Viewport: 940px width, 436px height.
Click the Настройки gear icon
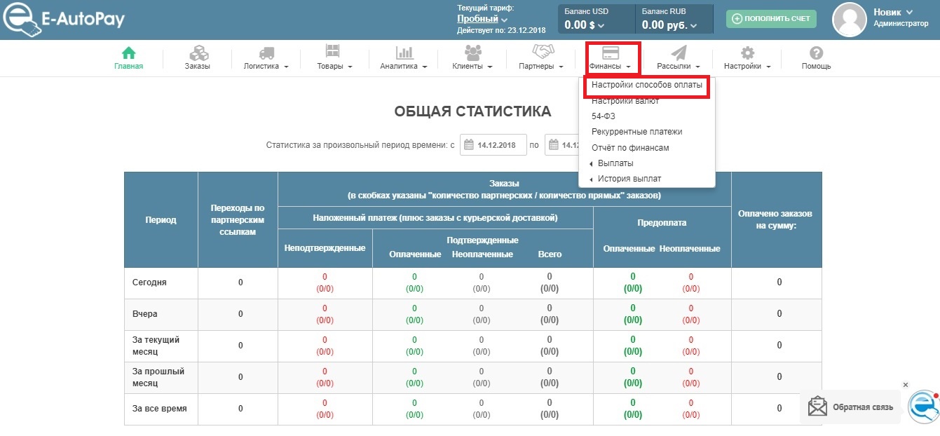(747, 53)
